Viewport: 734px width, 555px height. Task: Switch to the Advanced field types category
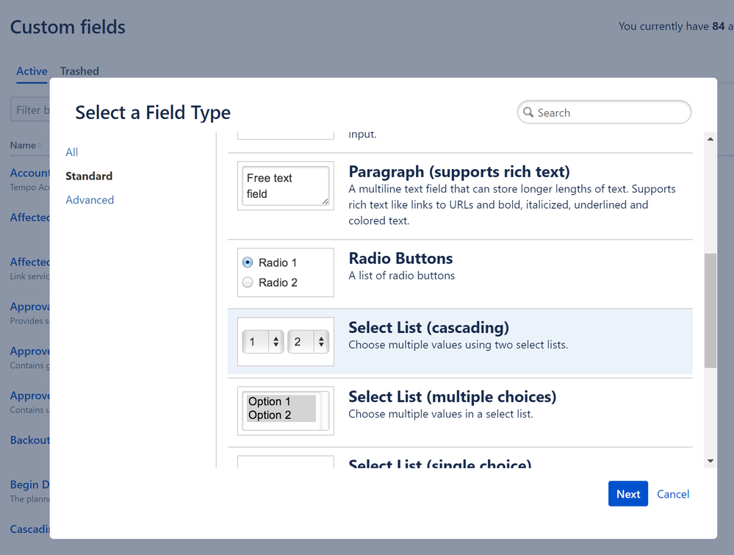[90, 200]
